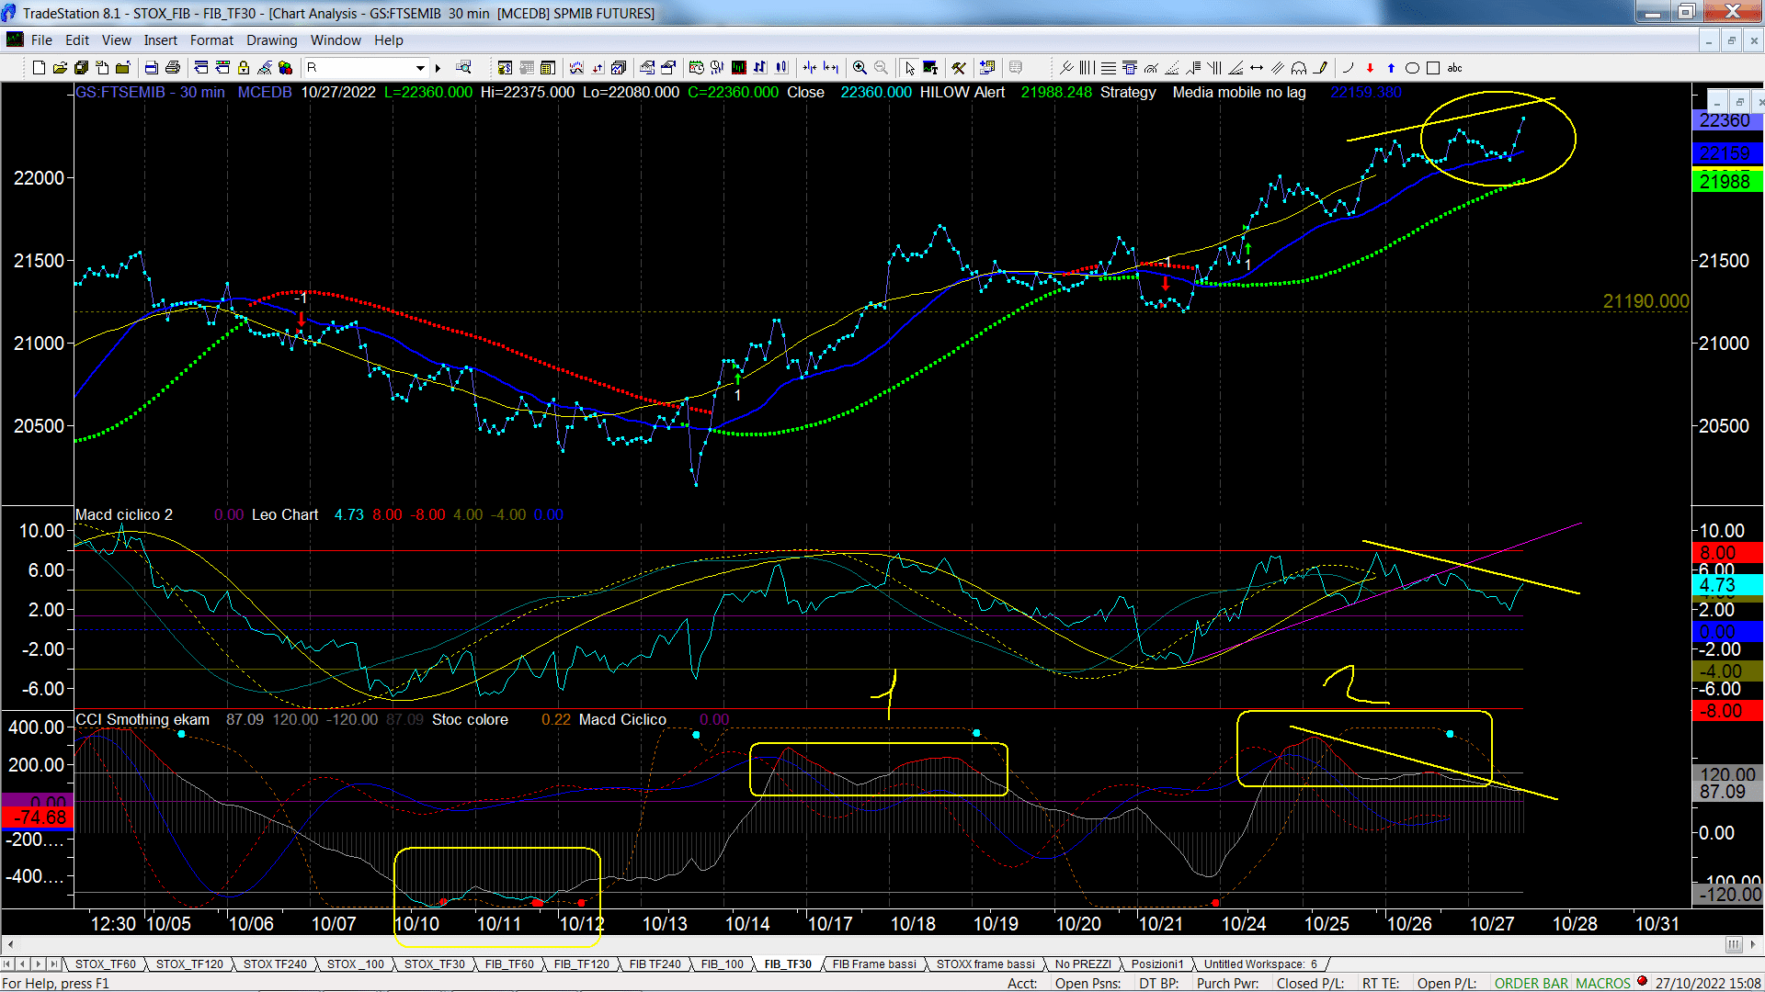Screen dimensions: 1765x992
Task: Click the print icon in toolbar
Action: tap(172, 68)
